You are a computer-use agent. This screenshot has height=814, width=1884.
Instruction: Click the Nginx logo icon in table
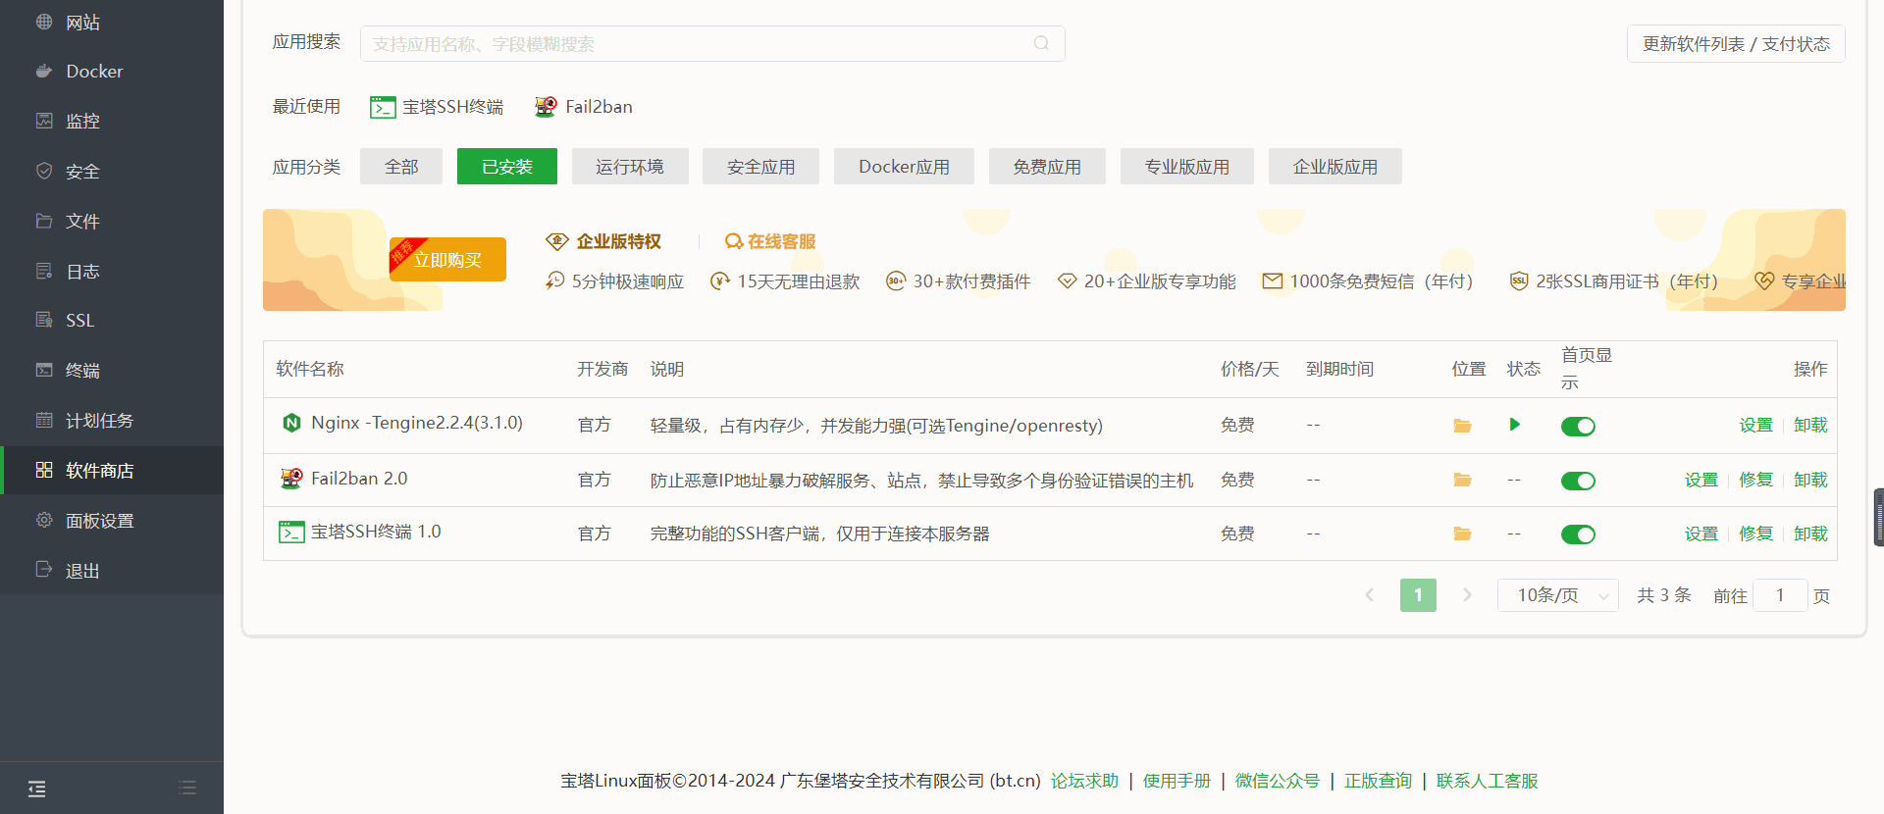click(x=291, y=423)
